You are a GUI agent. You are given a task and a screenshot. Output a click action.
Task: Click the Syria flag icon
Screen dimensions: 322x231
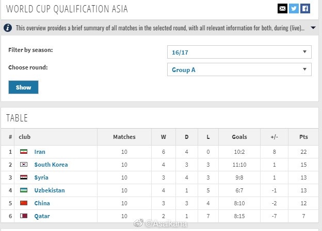tap(24, 177)
